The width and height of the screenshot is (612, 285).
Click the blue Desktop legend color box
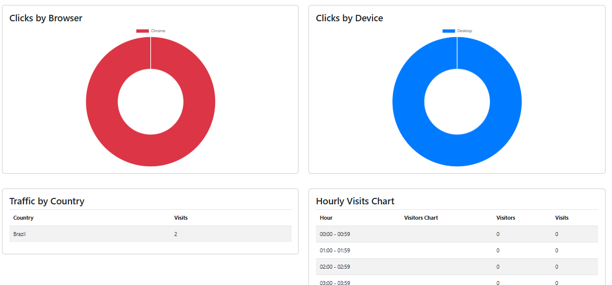click(x=448, y=31)
